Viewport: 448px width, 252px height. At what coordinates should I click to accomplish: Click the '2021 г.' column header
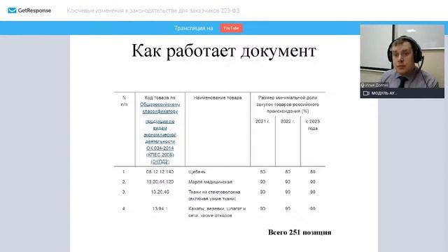coord(262,121)
